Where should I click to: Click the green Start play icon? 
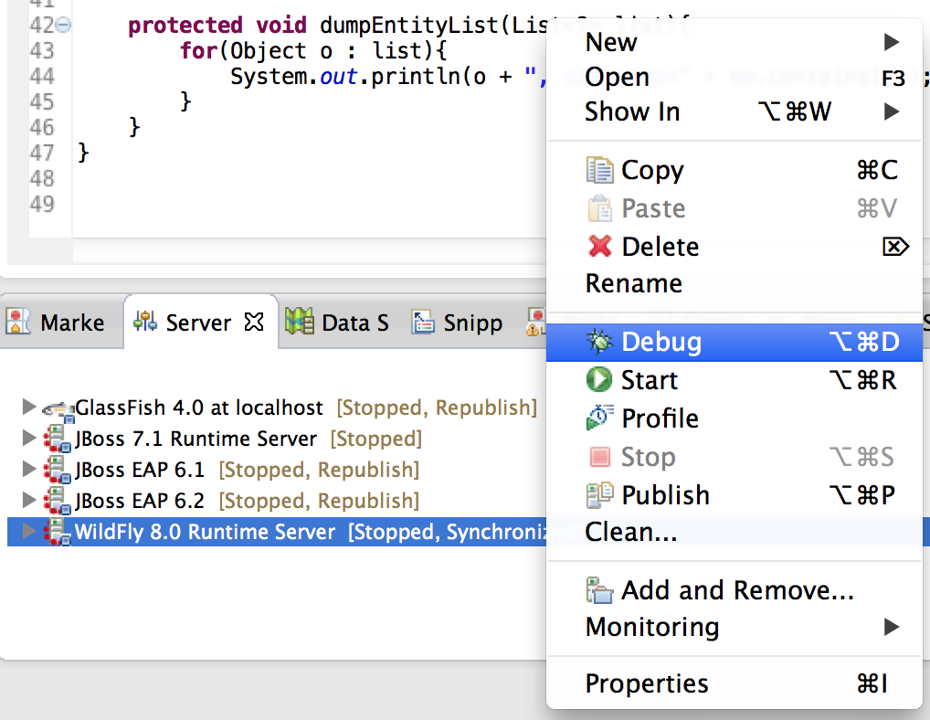599,379
